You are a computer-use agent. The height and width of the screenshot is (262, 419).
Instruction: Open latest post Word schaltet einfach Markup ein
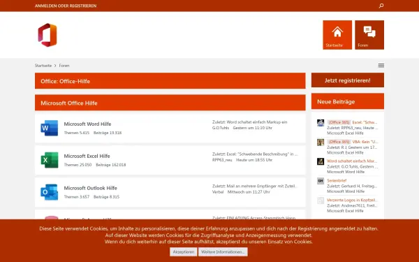coord(257,122)
